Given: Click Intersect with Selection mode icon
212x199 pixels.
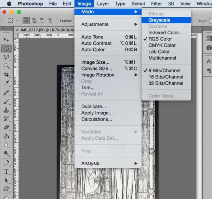Looking at the screenshot, I should (x=50, y=21).
